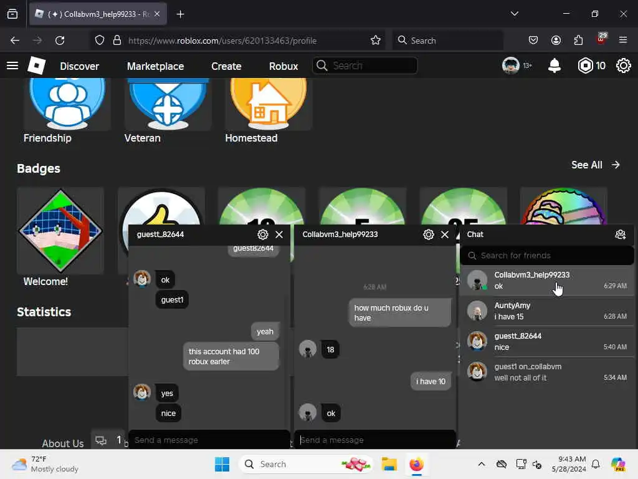Image resolution: width=638 pixels, height=479 pixels.
Task: Click the Homestead badge
Action: [268, 103]
